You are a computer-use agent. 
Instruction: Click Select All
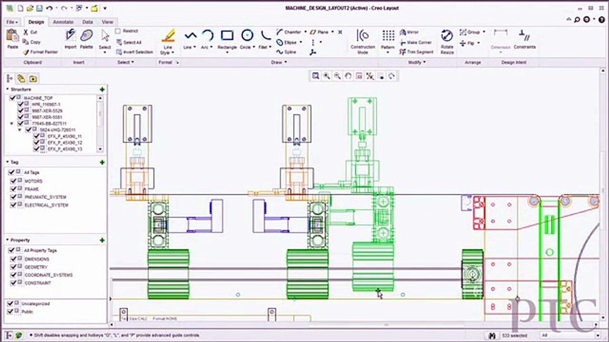128,42
